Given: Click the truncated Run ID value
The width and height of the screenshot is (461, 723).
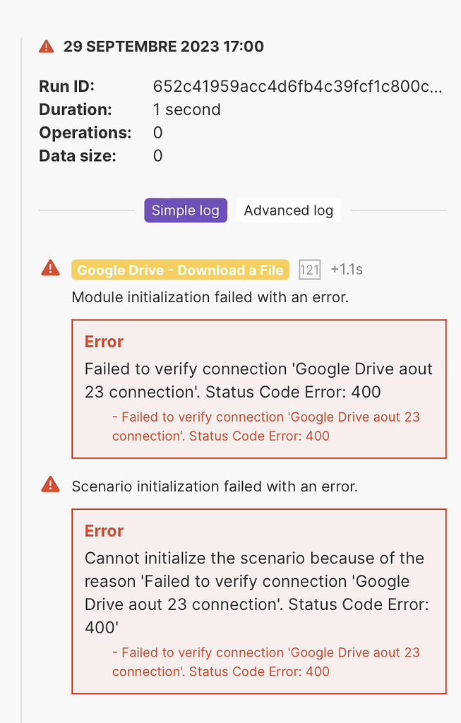Looking at the screenshot, I should click(297, 87).
